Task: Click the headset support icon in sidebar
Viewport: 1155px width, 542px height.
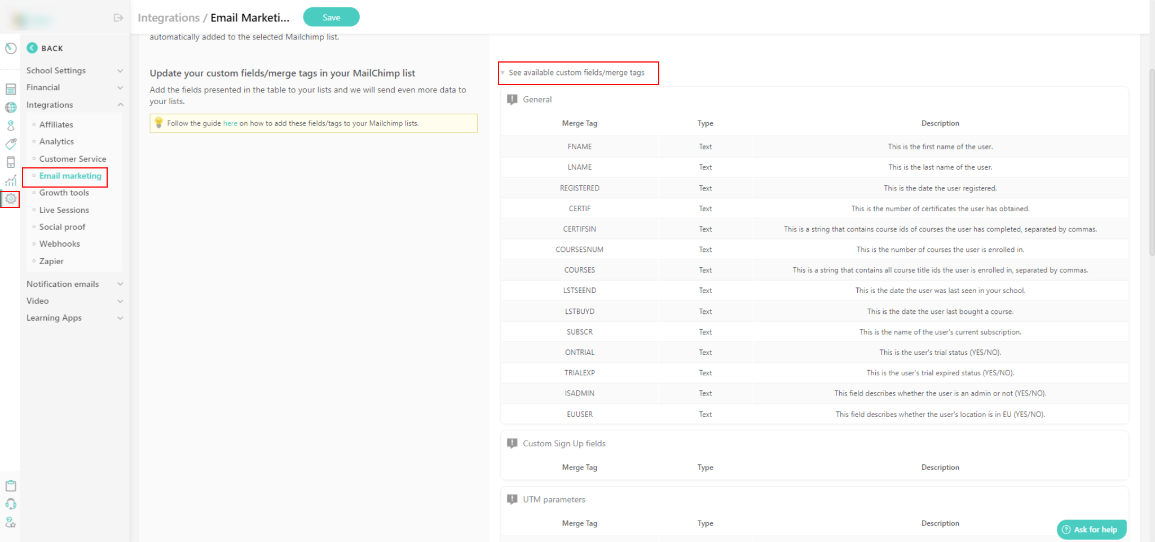Action: pyautogui.click(x=11, y=503)
